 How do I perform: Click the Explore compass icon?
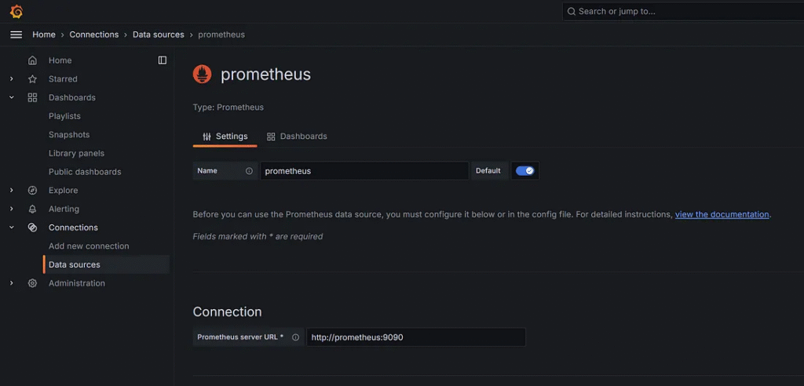32,191
